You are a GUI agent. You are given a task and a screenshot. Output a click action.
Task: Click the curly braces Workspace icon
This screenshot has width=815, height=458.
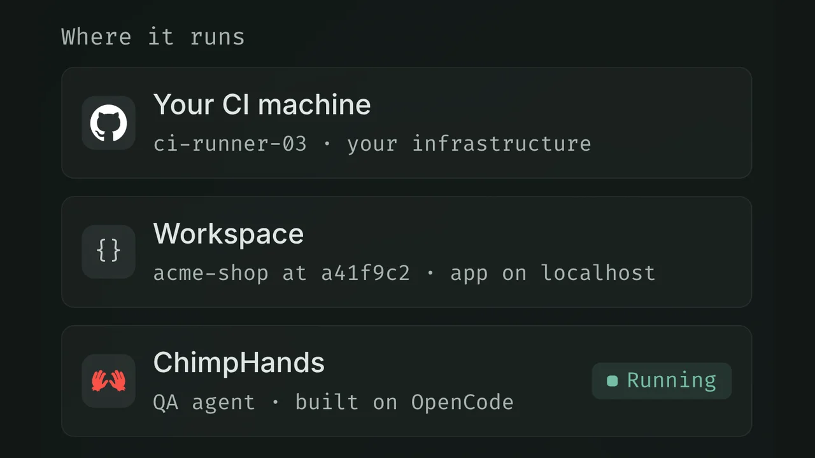pos(108,251)
